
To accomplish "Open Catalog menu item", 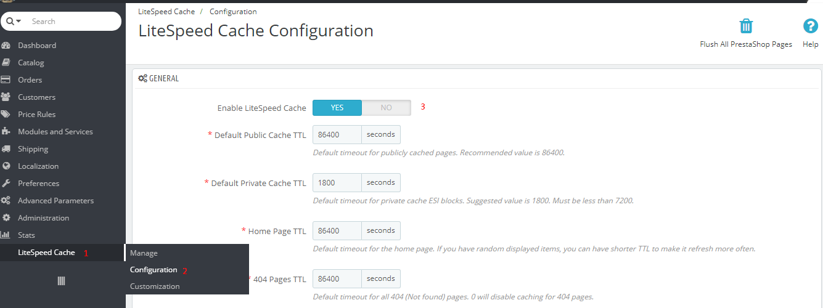I will pos(31,63).
